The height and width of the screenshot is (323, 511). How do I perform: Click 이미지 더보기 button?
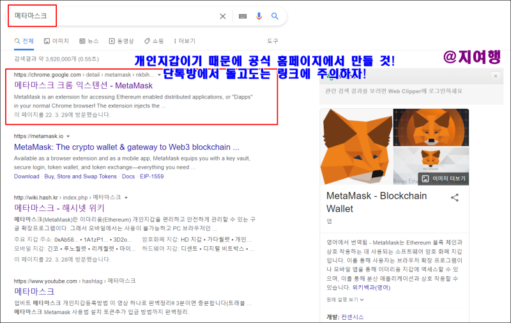(x=443, y=179)
